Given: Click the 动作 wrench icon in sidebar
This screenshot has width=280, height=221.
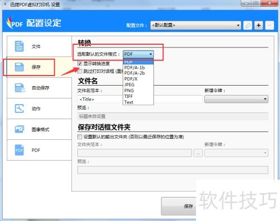Looking at the screenshot, I should (19, 109).
